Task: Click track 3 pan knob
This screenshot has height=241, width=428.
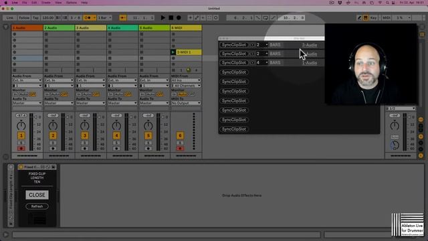Action: coord(85,126)
